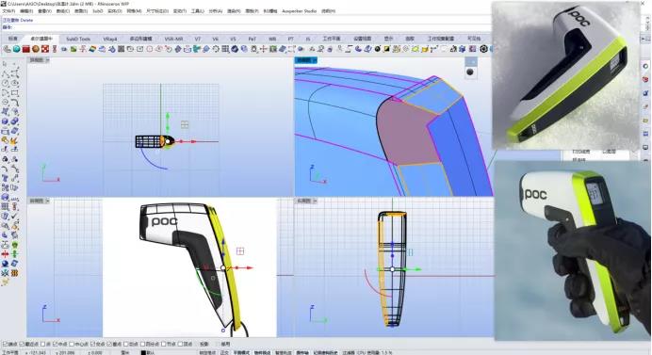The image size is (652, 355).
Task: Click the circle tool in left toolbar
Action: [x=5, y=83]
